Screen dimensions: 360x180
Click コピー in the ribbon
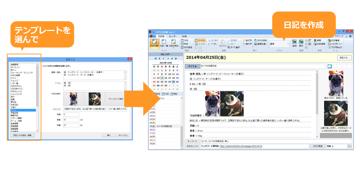coord(231,44)
